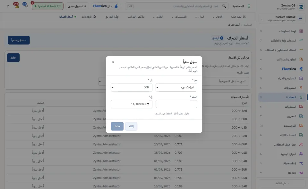Viewport: 308px width, 189px height.
Task: Open Reach megaphone icon in sidebar
Action: [301, 173]
